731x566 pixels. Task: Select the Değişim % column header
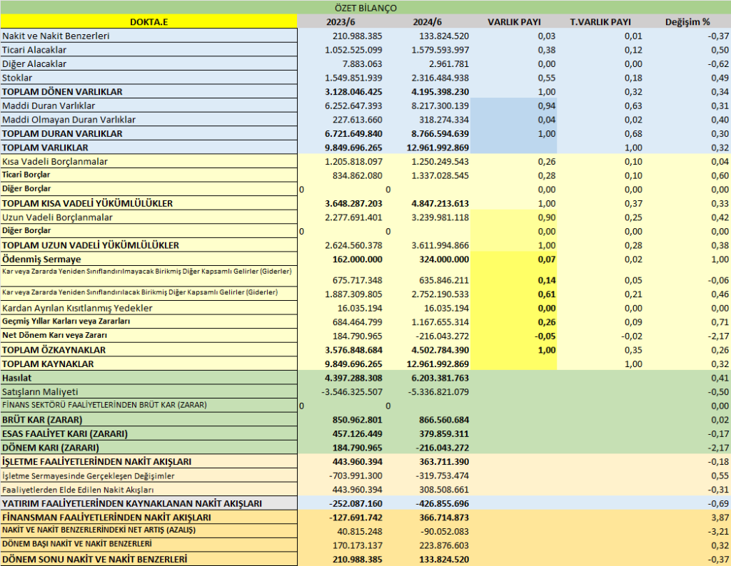tap(687, 22)
